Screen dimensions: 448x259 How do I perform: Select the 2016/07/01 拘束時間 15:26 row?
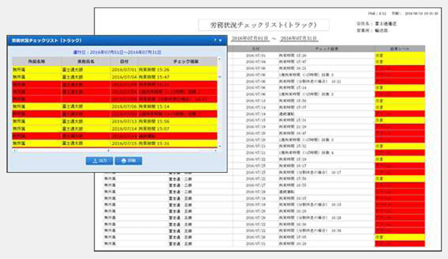(x=115, y=70)
